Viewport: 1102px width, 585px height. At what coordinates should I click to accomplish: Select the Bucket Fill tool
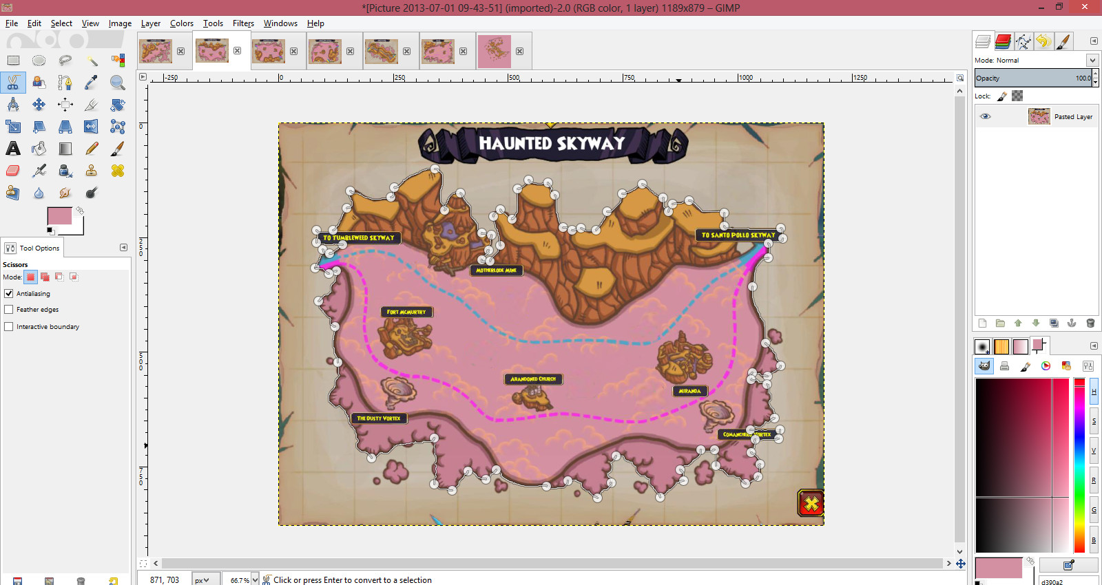(x=39, y=149)
